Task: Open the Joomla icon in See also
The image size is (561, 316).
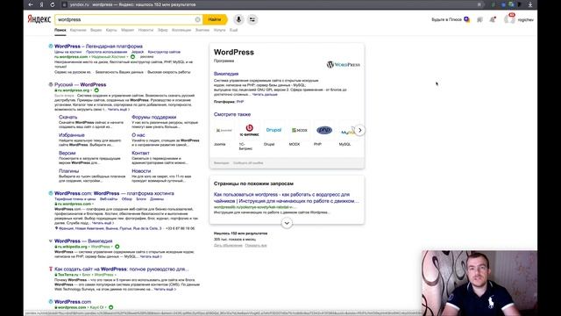Action: [224, 130]
